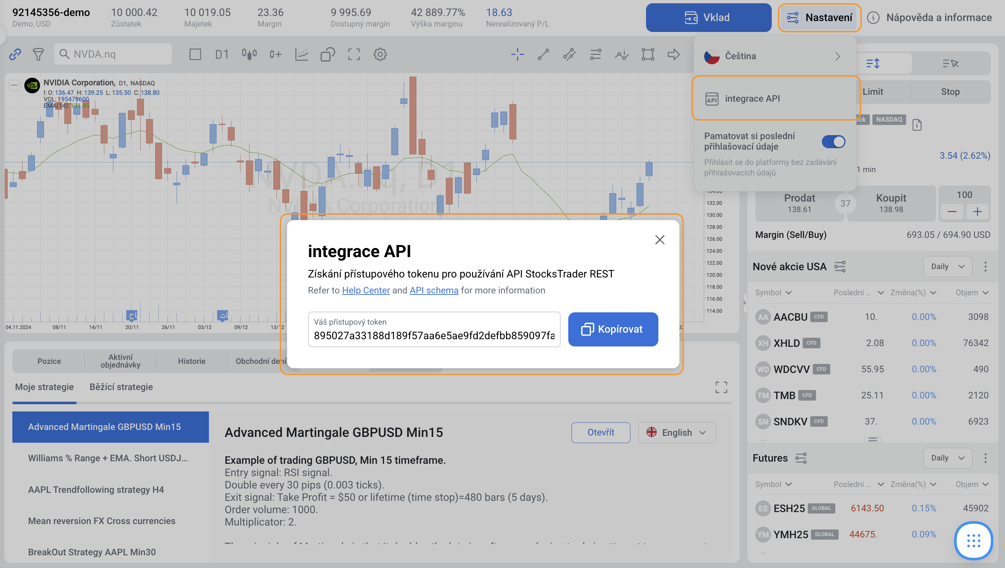Select the crosshair cursor tool

[x=517, y=54]
